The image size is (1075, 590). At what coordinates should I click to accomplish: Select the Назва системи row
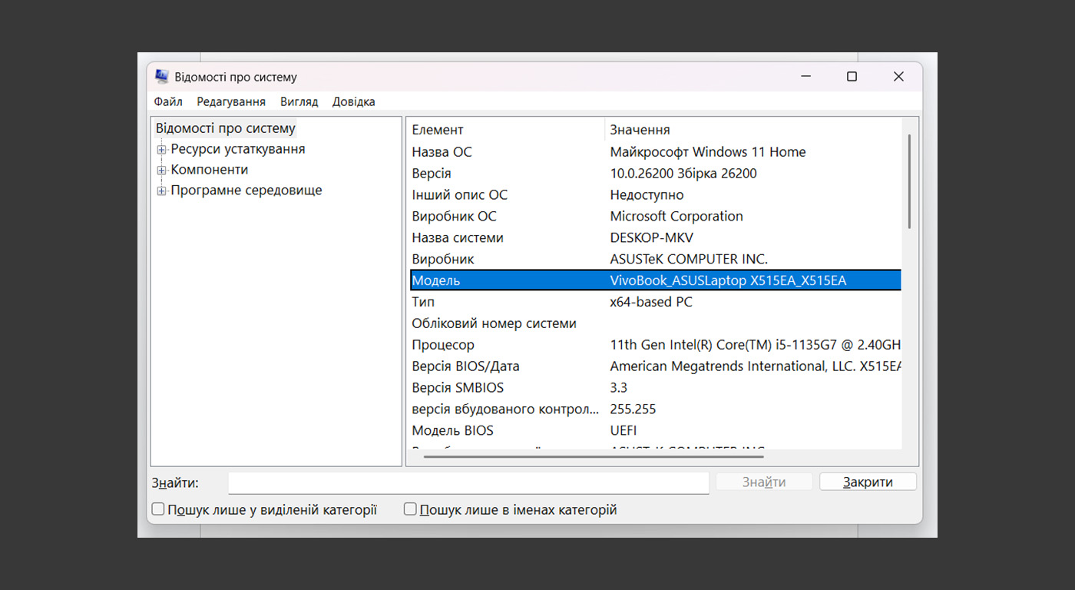(x=654, y=238)
